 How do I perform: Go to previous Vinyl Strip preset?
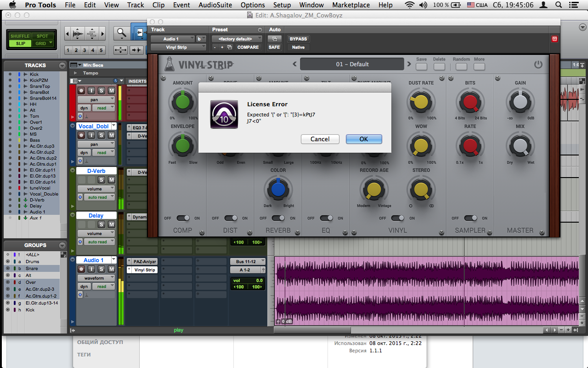coord(294,64)
